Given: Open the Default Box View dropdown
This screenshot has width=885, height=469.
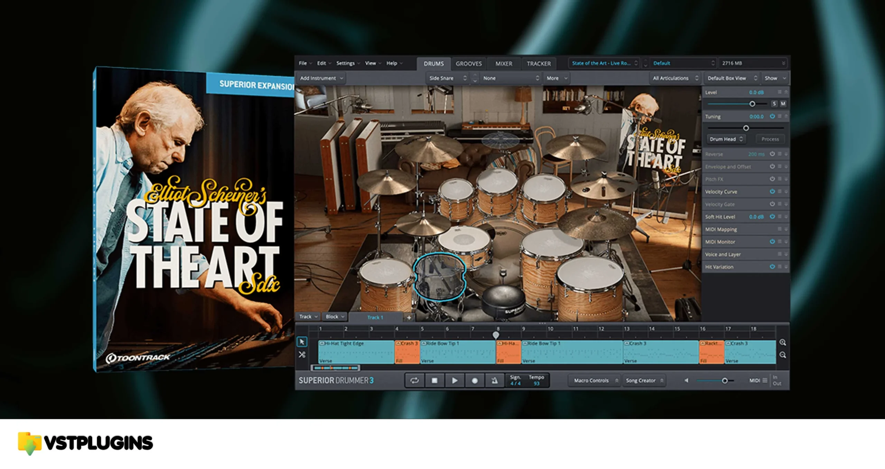Looking at the screenshot, I should [x=732, y=78].
